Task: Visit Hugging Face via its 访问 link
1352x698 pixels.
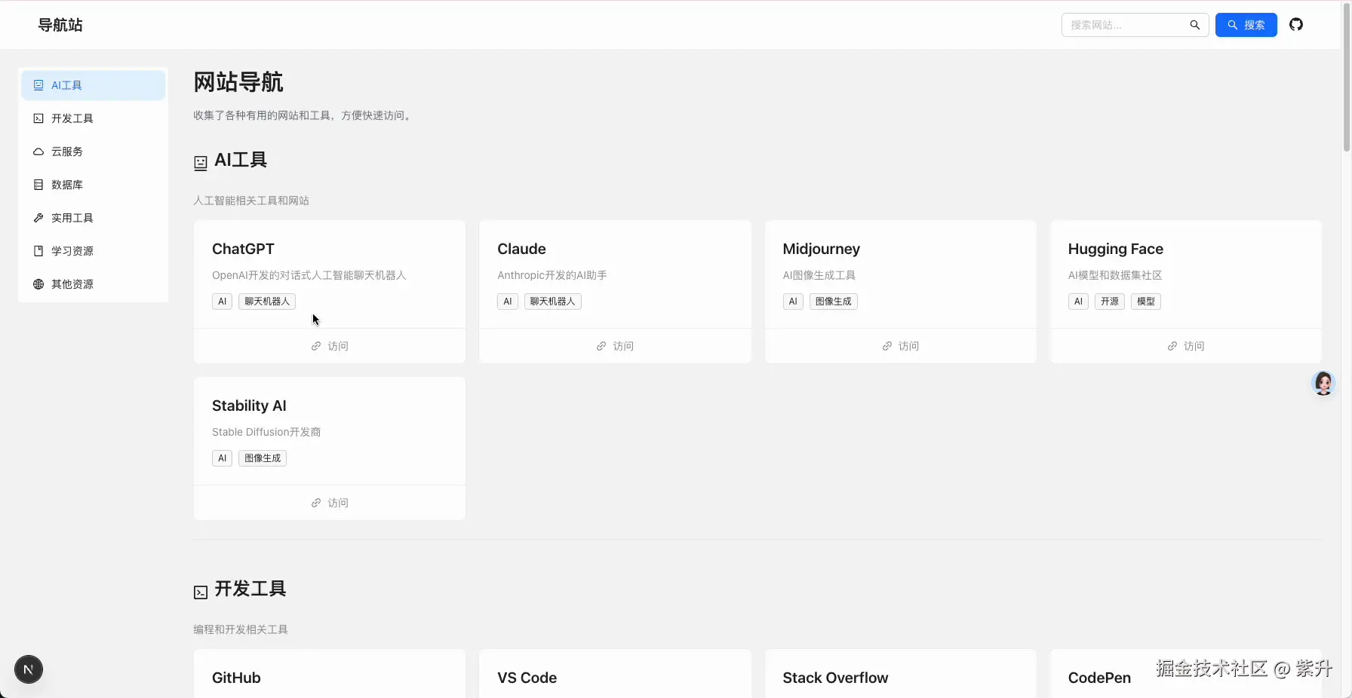Action: tap(1186, 346)
